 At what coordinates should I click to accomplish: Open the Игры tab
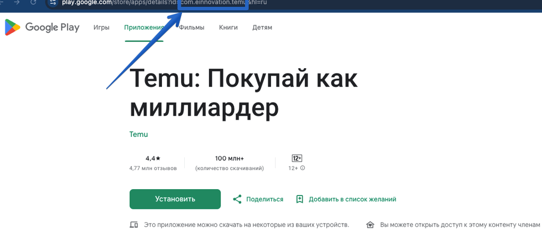101,27
